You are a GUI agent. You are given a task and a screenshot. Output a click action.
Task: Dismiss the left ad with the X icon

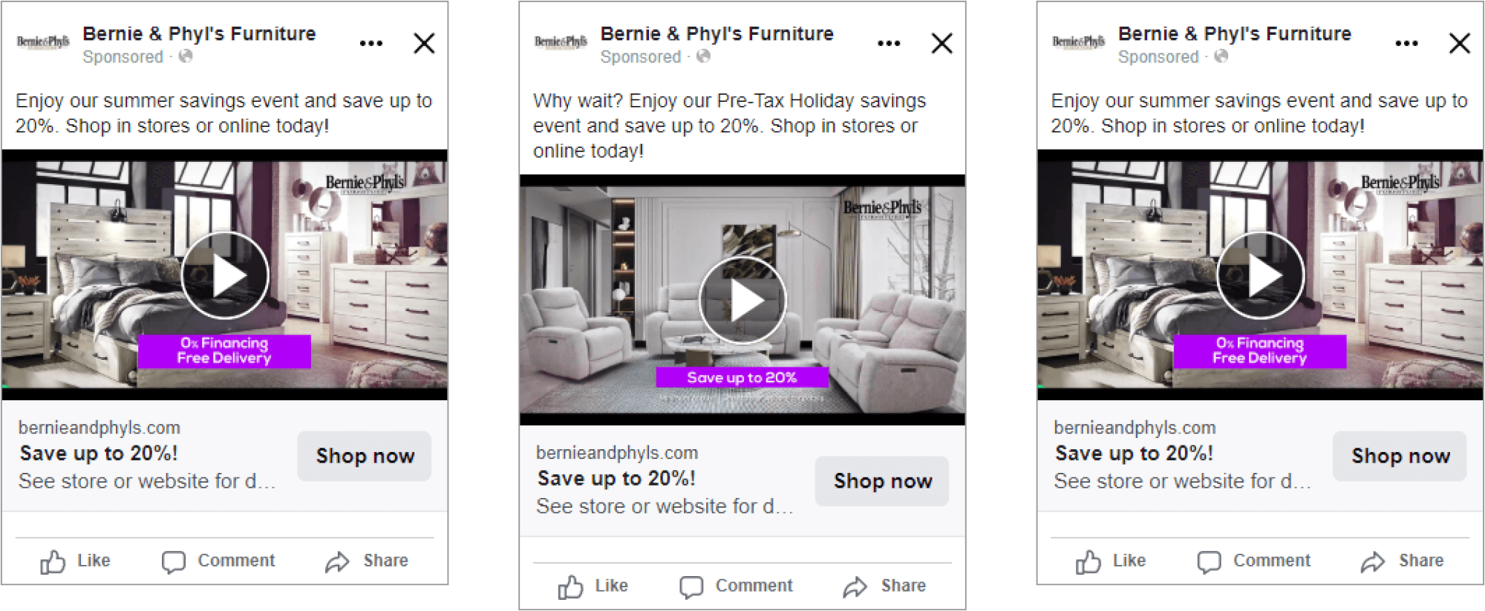pyautogui.click(x=424, y=43)
